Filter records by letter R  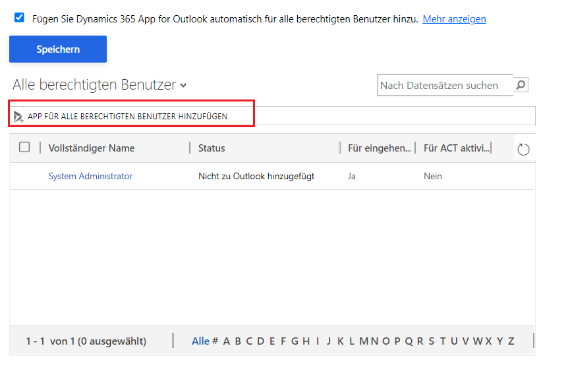pos(420,341)
